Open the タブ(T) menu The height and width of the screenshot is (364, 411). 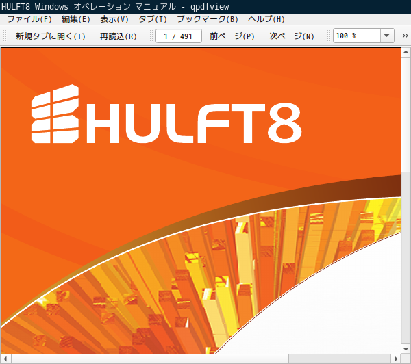152,19
